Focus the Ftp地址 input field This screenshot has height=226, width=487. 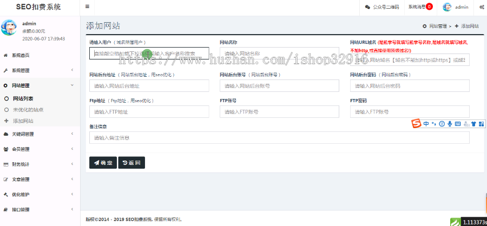pyautogui.click(x=149, y=112)
